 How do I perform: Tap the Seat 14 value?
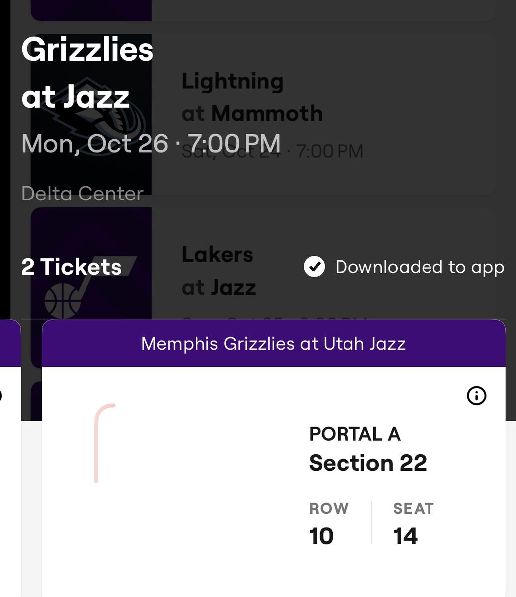[x=405, y=536]
